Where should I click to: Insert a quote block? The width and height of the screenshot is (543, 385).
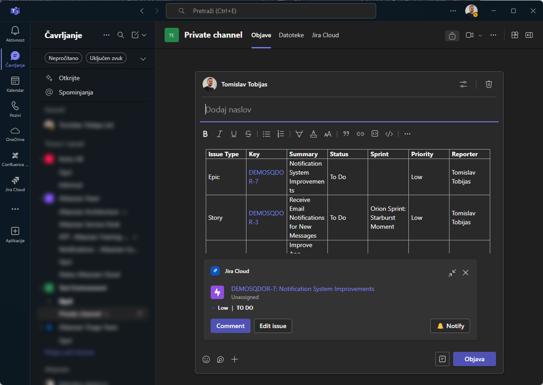pos(346,134)
